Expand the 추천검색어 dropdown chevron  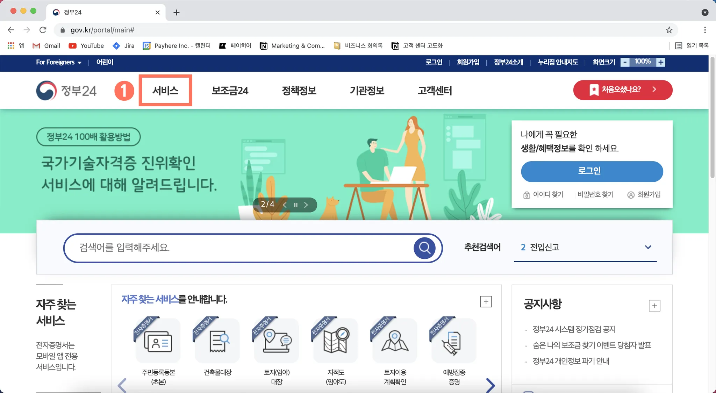[x=648, y=247]
